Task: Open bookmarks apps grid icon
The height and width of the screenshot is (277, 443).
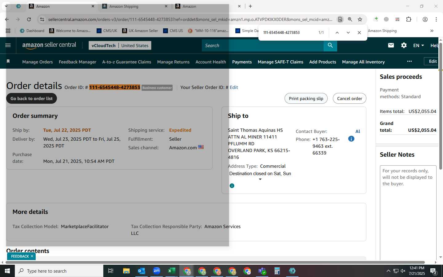Action: tap(8, 31)
